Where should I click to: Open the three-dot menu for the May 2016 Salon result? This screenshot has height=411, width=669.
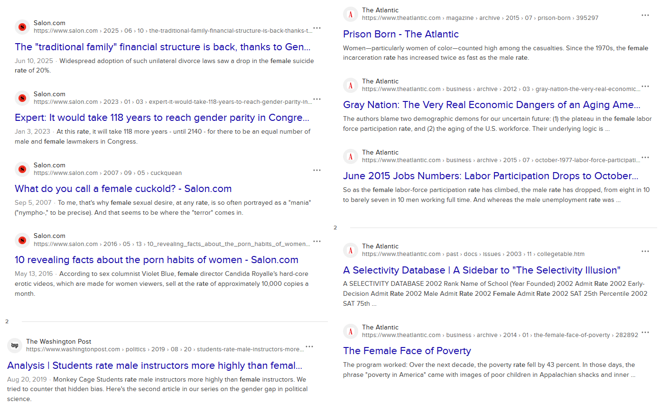[317, 241]
